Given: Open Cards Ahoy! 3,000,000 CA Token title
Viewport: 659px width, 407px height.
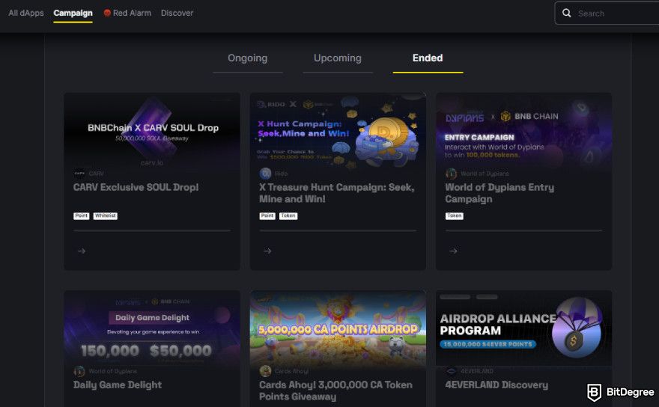Looking at the screenshot, I should (x=335, y=391).
